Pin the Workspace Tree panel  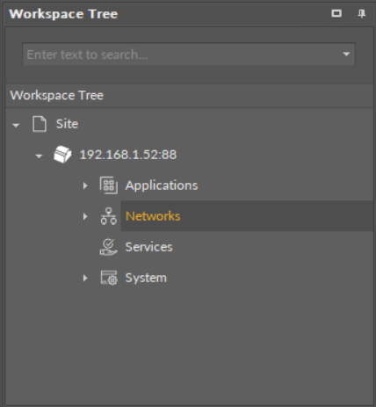coord(362,13)
